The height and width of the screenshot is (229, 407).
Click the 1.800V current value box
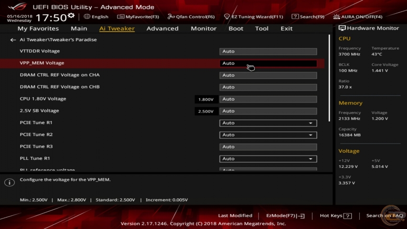206,99
